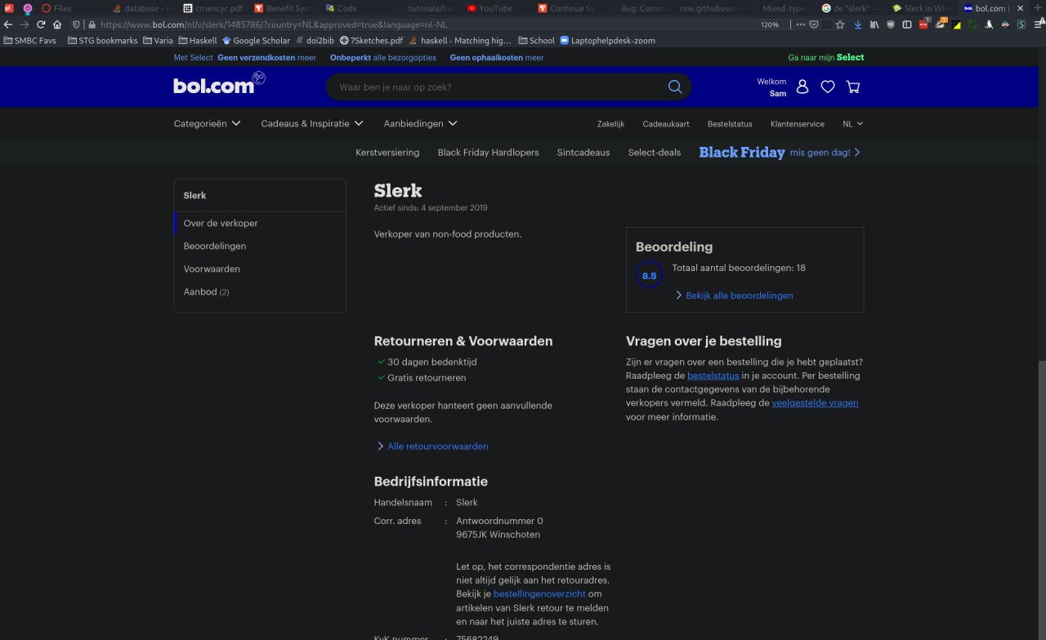
Task: Open the Aanbiedingen dropdown menu
Action: pyautogui.click(x=420, y=123)
